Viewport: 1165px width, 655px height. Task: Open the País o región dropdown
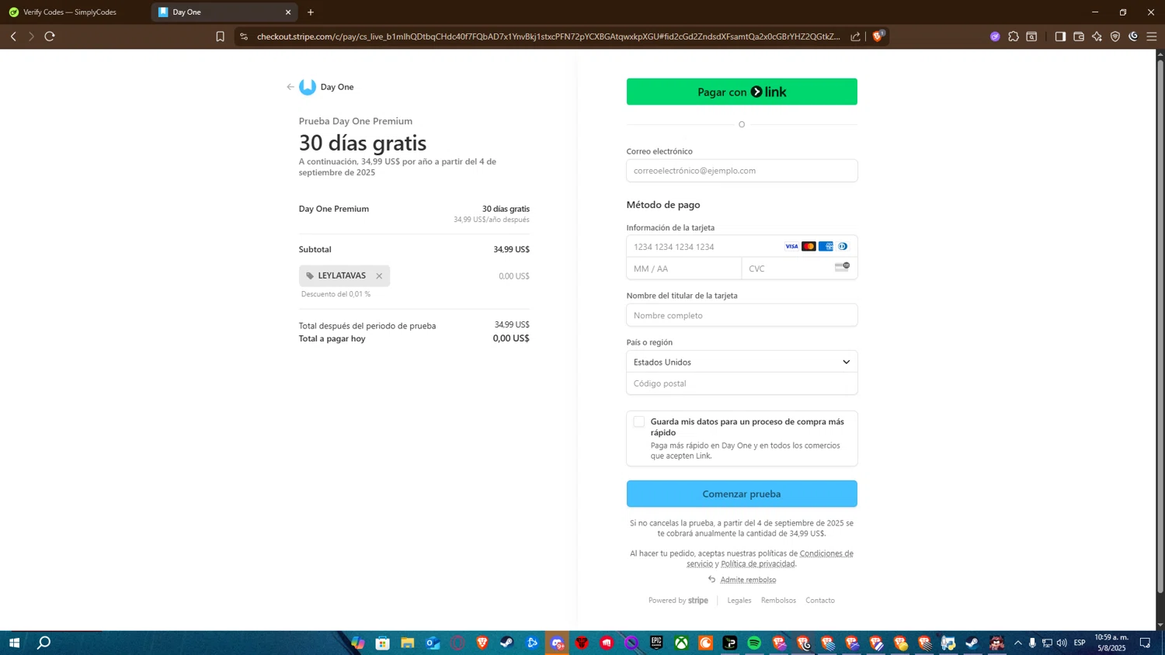(742, 362)
